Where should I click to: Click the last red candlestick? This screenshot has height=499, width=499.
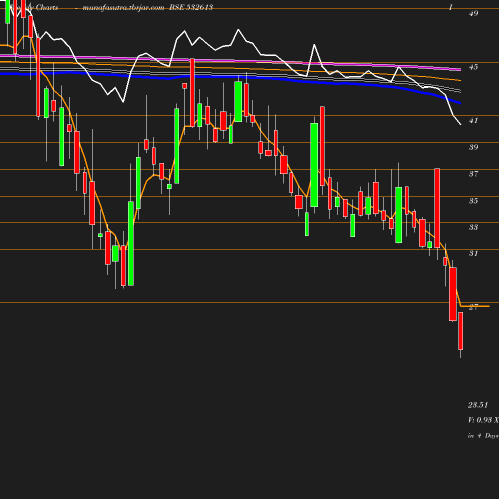tap(461, 331)
